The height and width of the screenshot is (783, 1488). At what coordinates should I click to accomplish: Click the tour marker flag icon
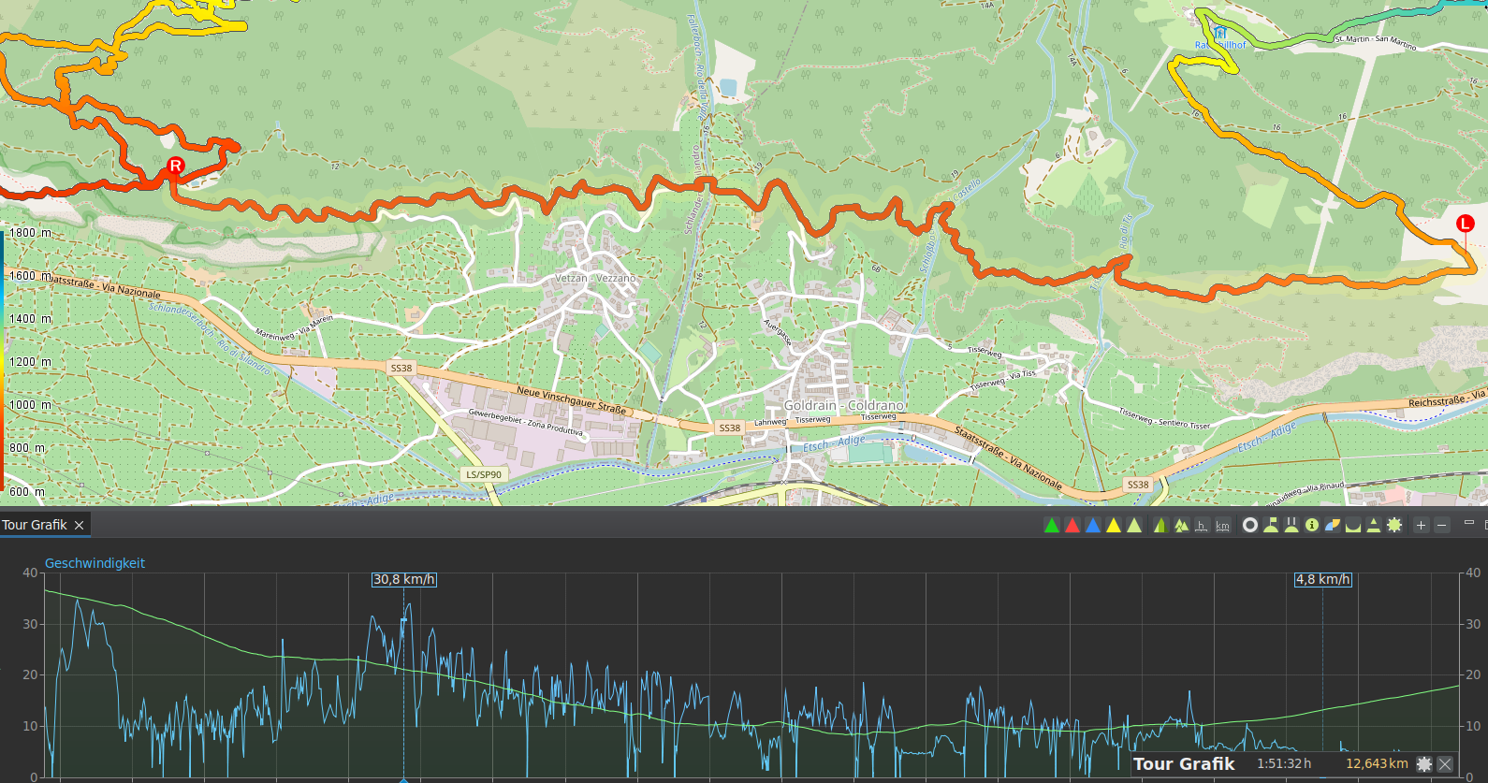pos(1271,526)
